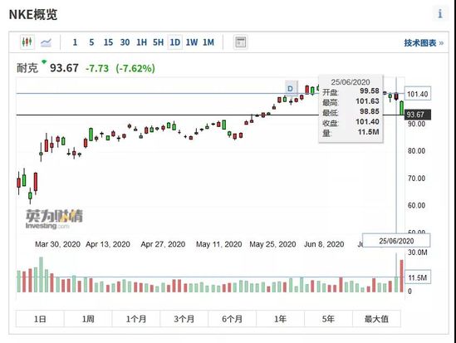Screen dimensions: 456x343
Task: Choose the 1H interval
Action: coord(141,42)
